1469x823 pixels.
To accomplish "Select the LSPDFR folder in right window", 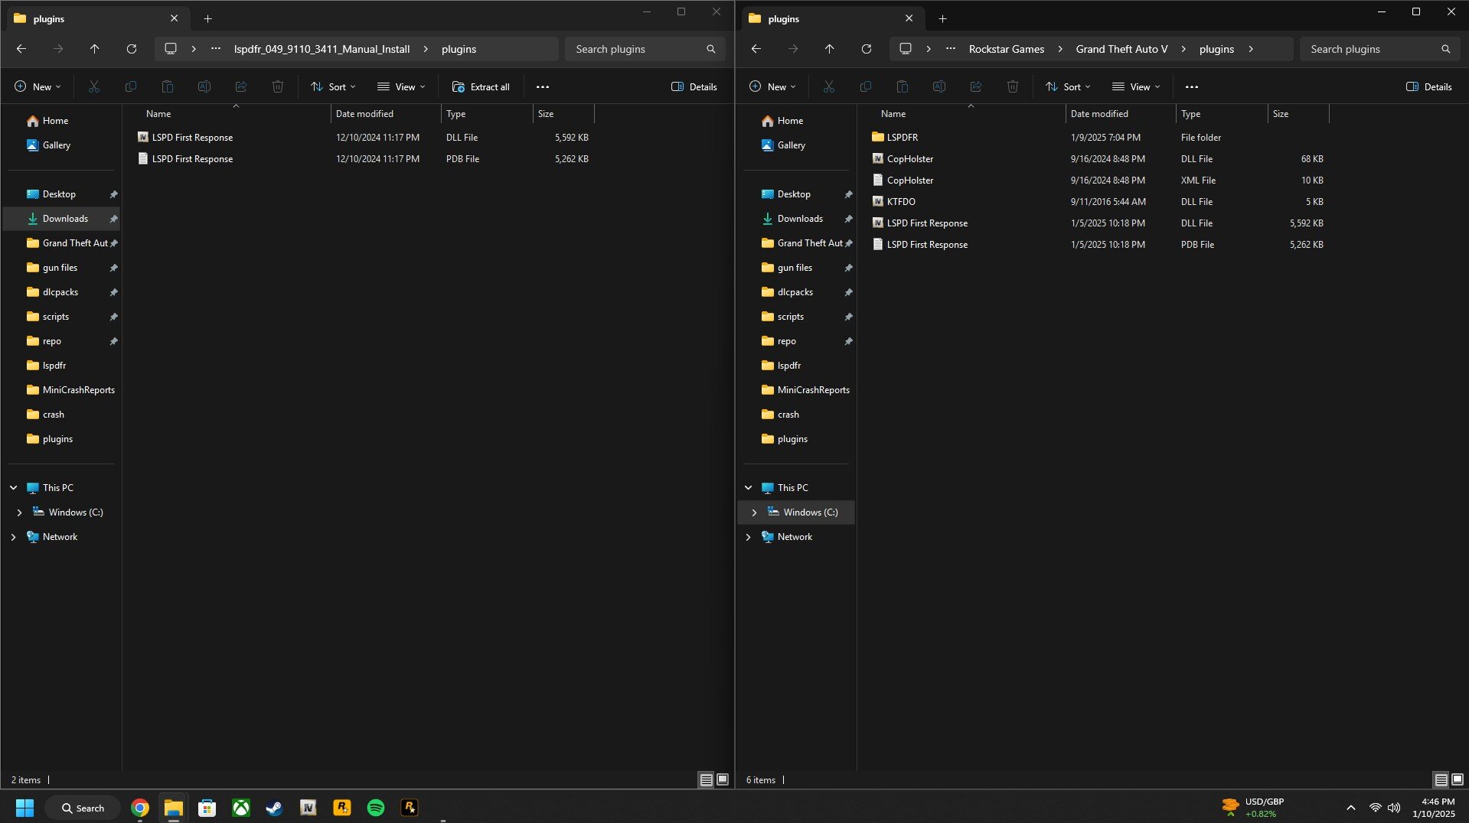I will pos(902,138).
